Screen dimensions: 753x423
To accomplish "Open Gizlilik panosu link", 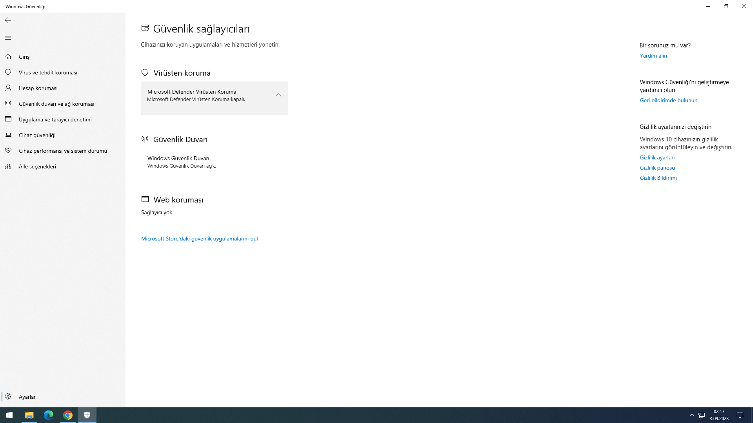I will click(657, 168).
